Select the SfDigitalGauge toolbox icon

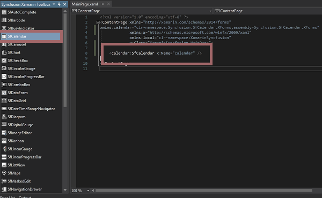click(4, 125)
